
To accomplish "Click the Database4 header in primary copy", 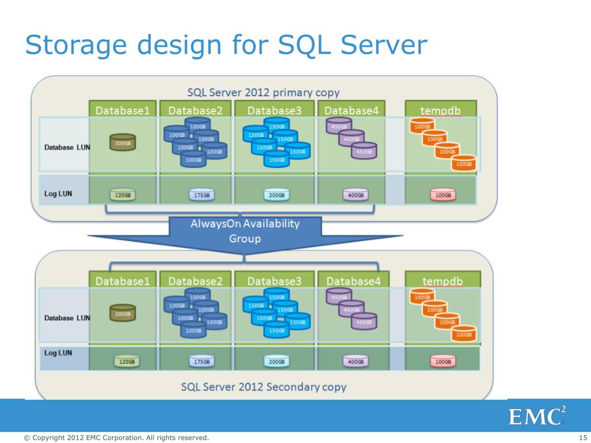I will [x=351, y=110].
